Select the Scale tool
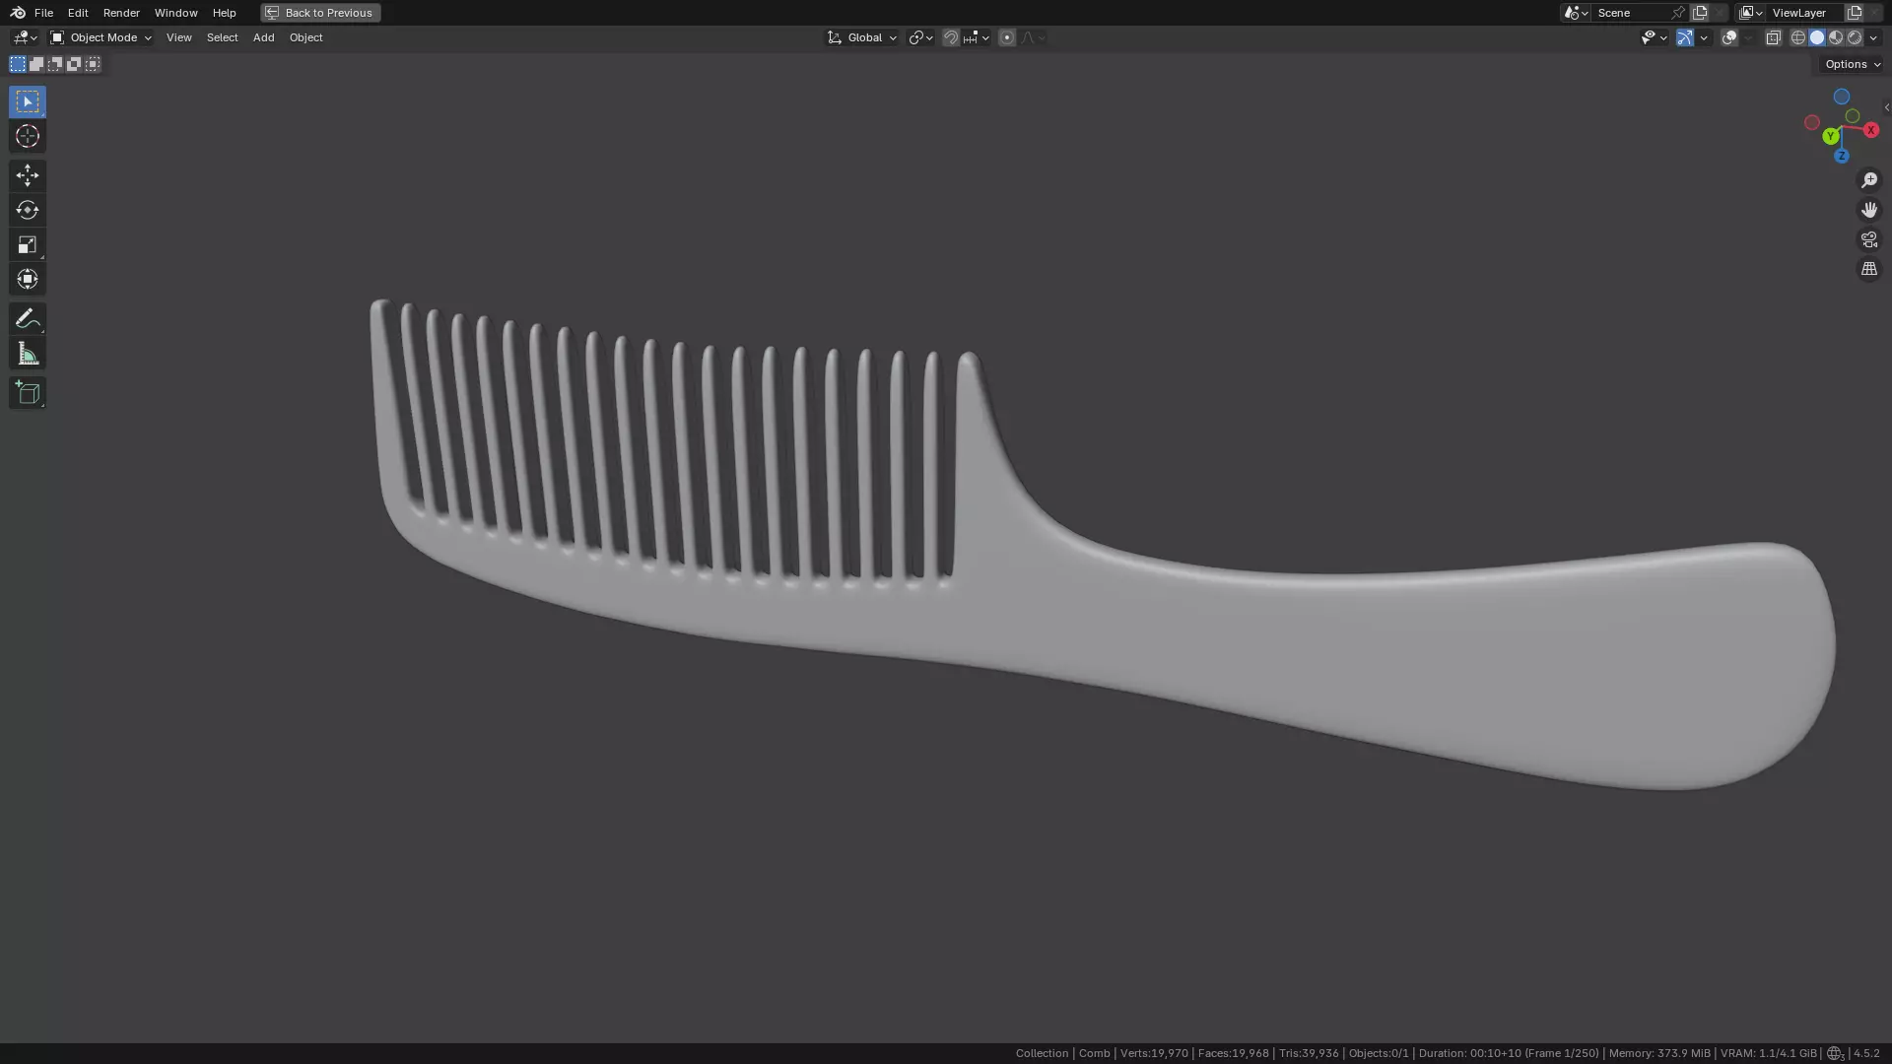The image size is (1892, 1064). pyautogui.click(x=28, y=244)
